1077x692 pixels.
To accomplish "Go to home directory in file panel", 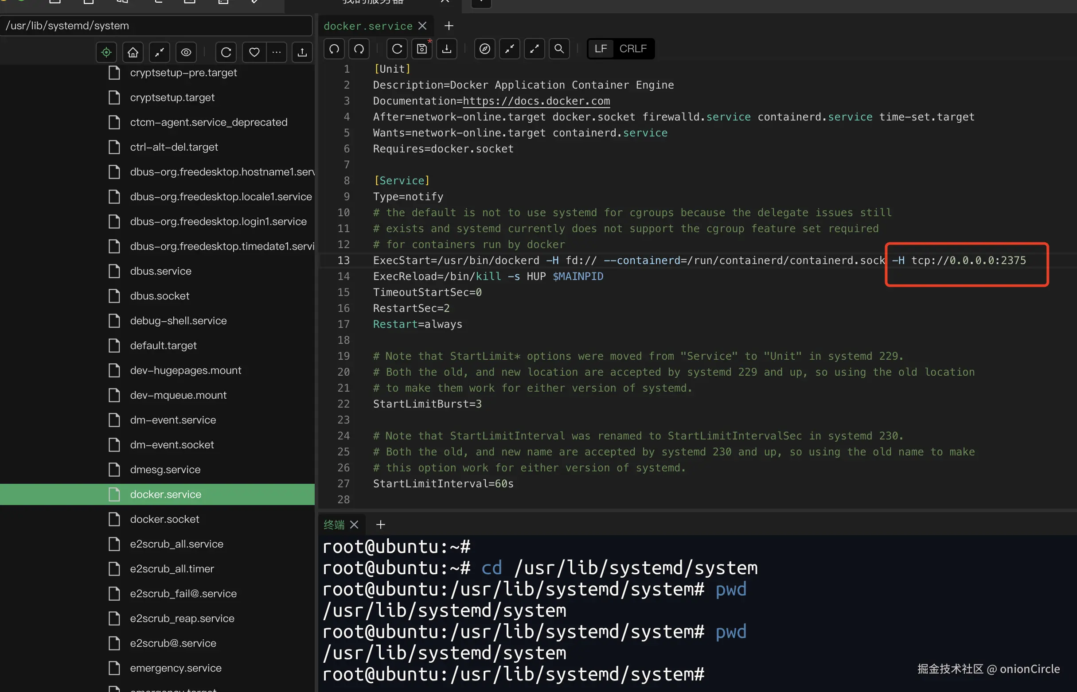I will 133,53.
